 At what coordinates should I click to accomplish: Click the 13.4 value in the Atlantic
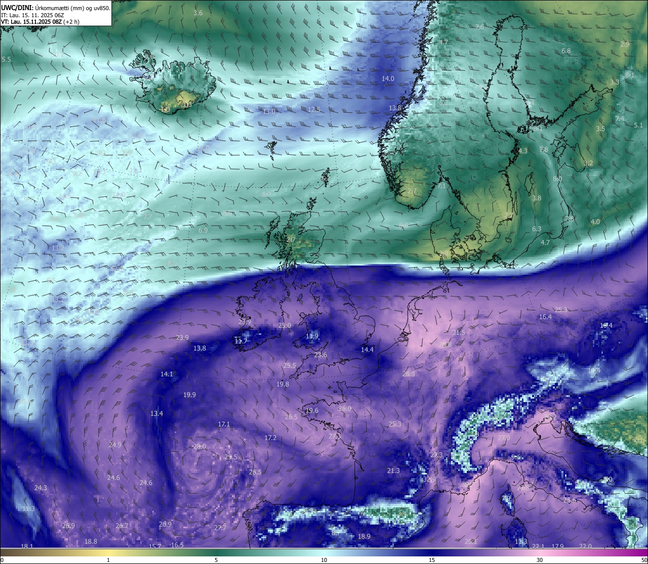coord(156,413)
